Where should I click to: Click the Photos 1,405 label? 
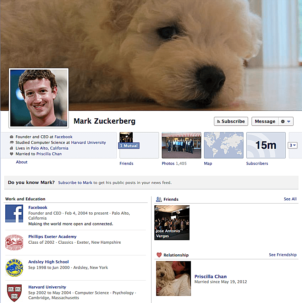[174, 163]
